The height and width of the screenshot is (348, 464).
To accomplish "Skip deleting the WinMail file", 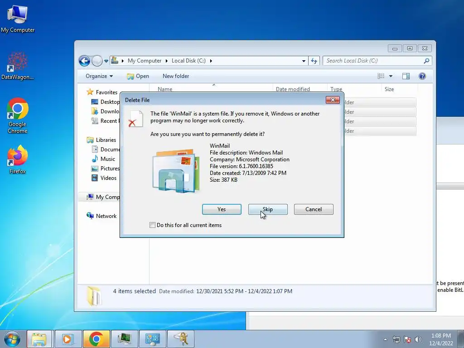I will [x=268, y=209].
